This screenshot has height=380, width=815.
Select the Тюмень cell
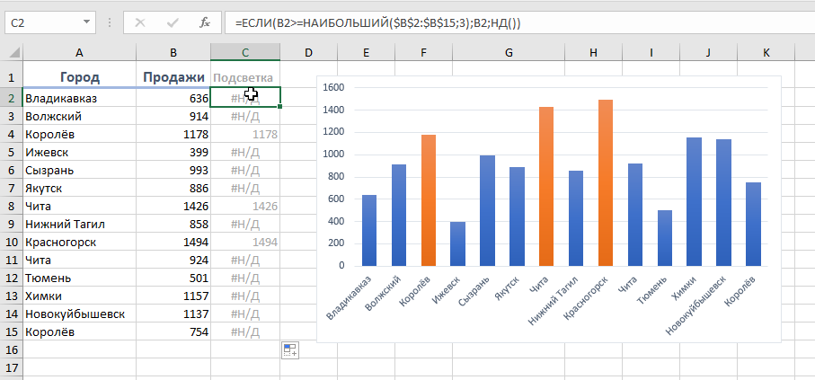[x=79, y=278]
